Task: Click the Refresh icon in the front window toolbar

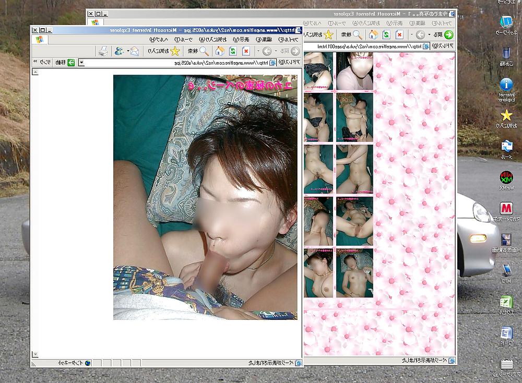Action: click(233, 51)
